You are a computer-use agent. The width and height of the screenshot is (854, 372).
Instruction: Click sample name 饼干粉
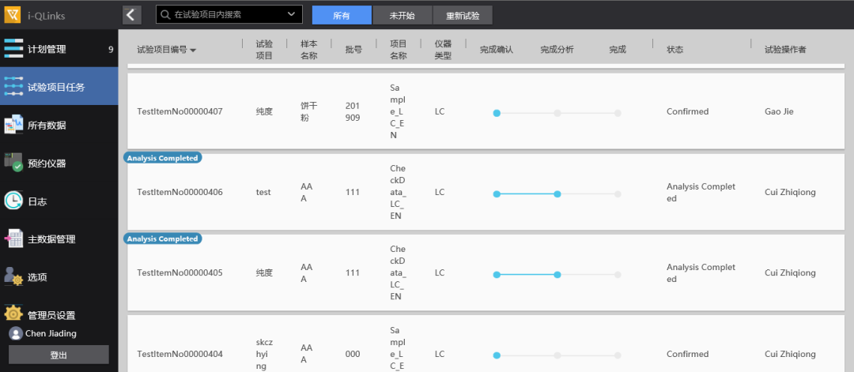tap(309, 111)
